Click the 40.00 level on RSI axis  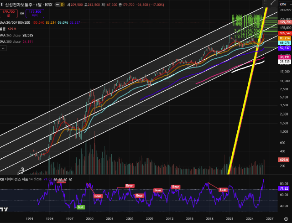click(284, 206)
